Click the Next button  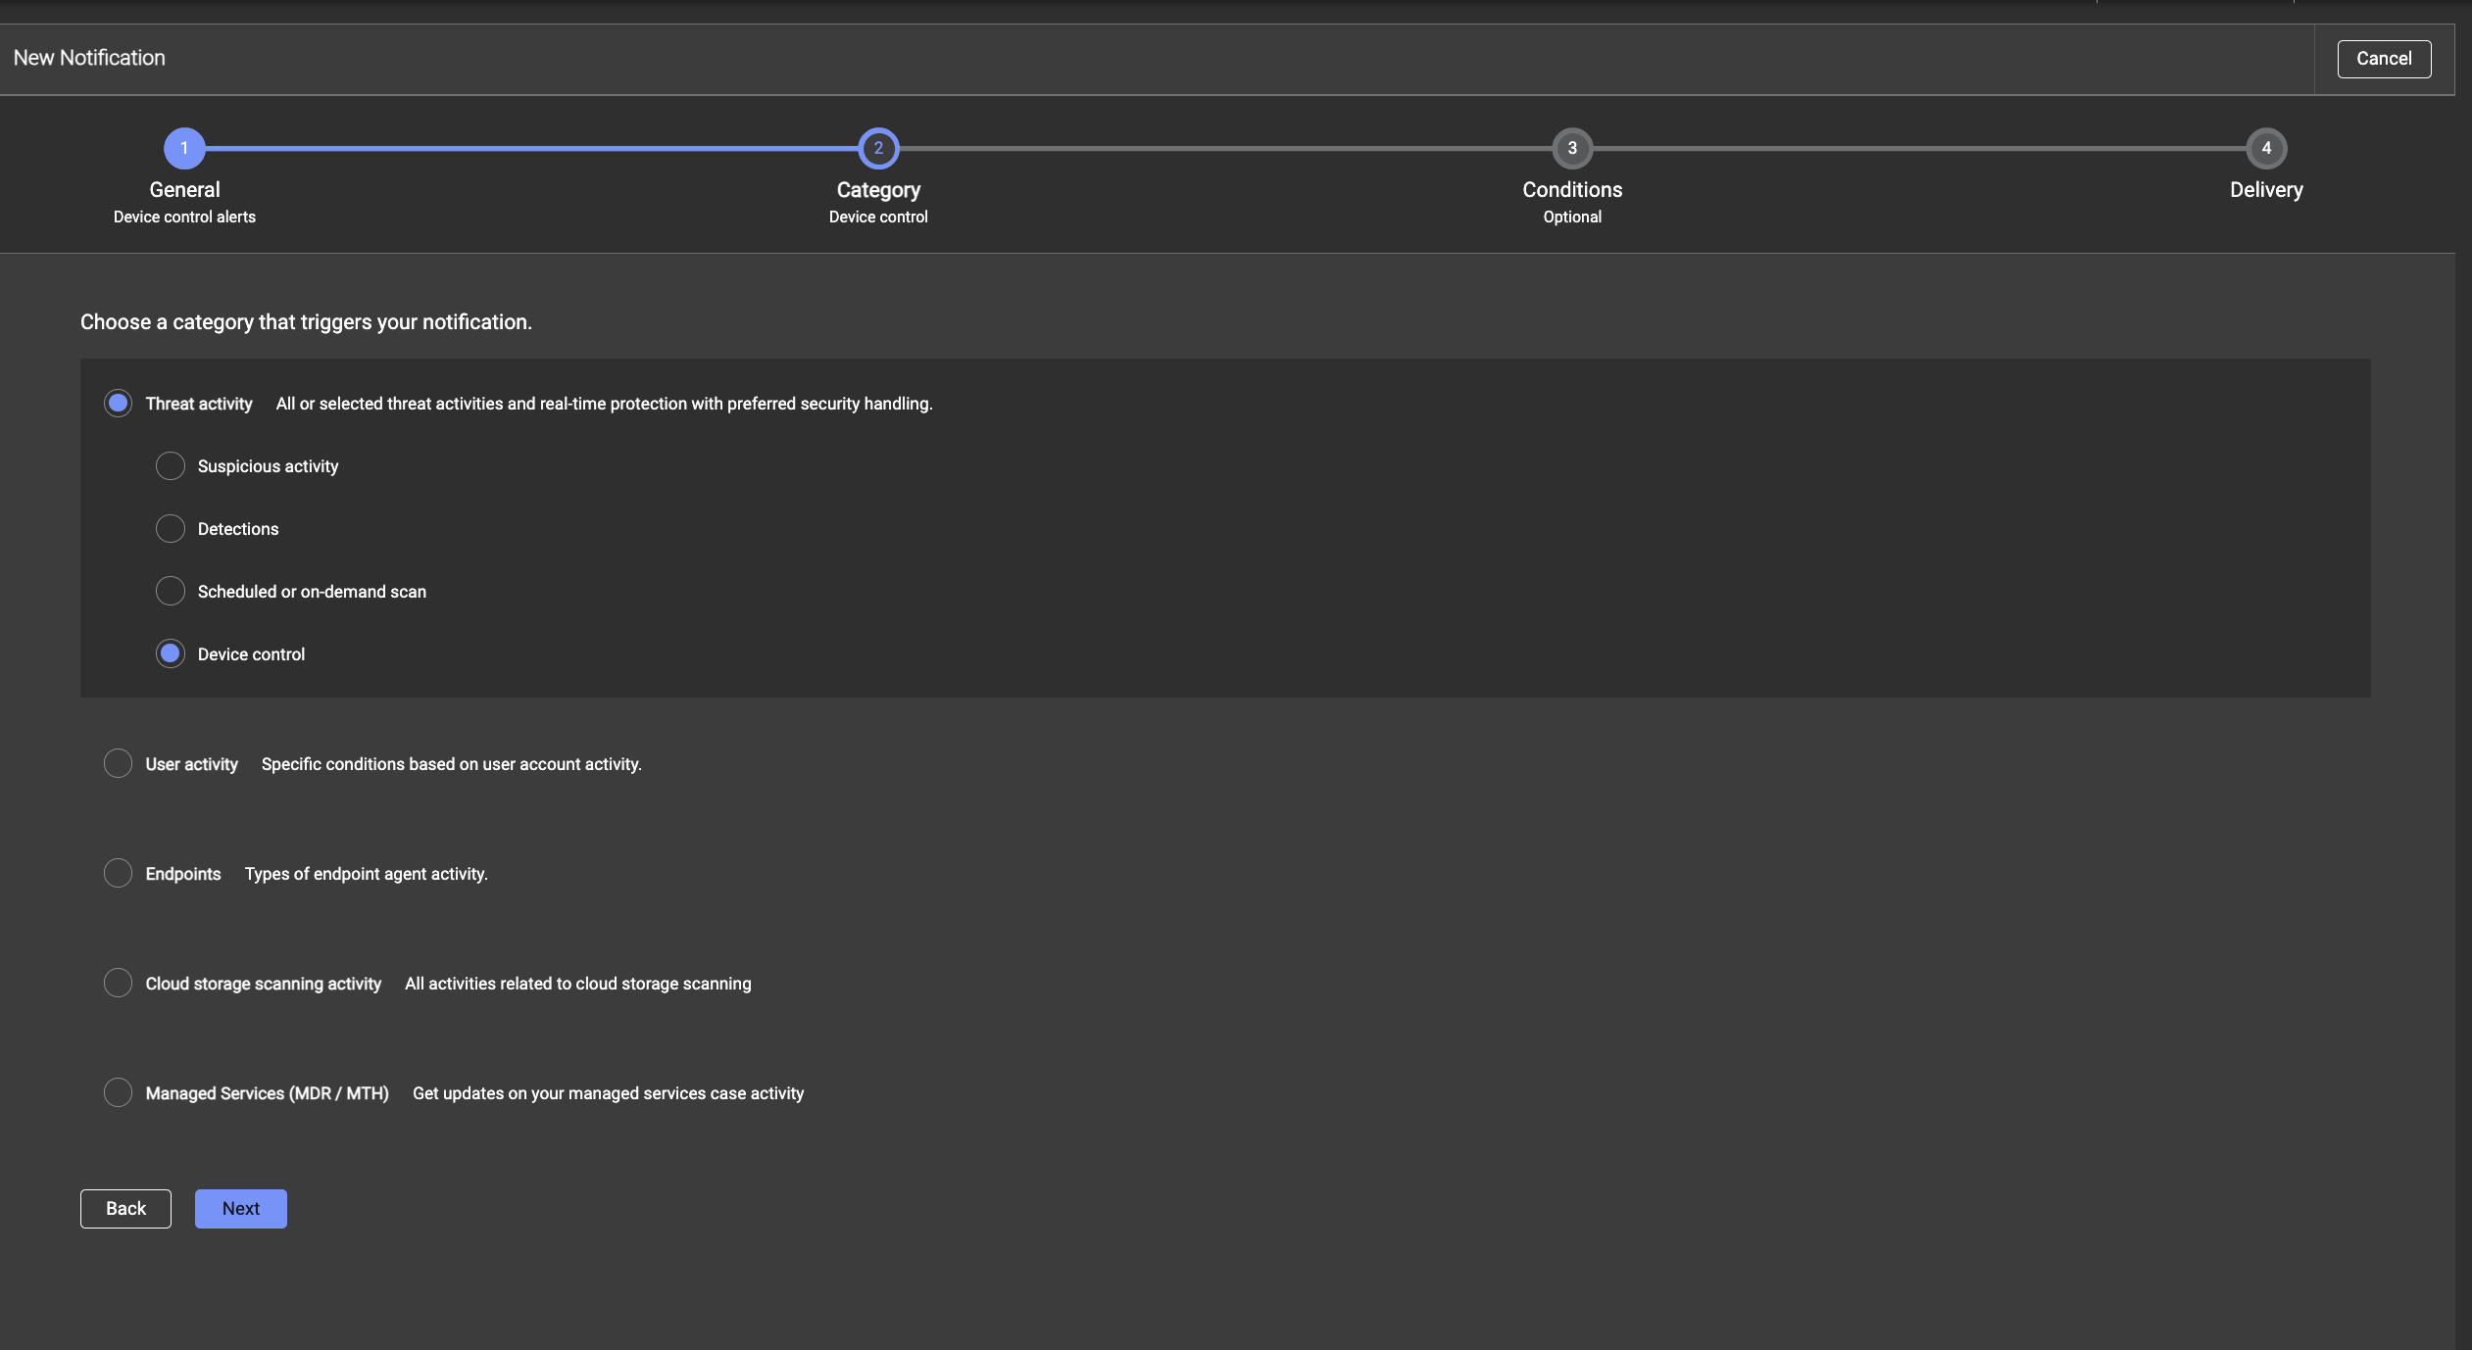(x=240, y=1209)
